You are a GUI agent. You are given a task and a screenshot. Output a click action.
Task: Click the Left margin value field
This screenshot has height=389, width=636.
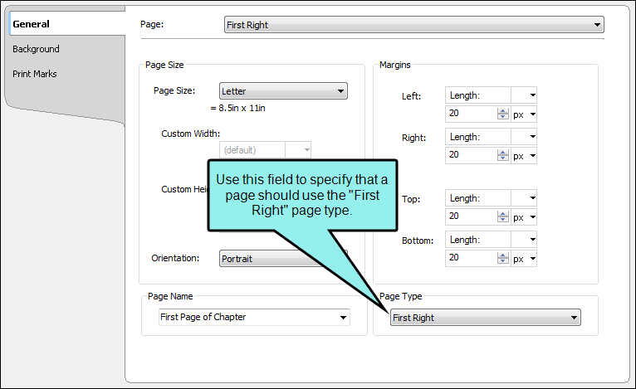(471, 114)
